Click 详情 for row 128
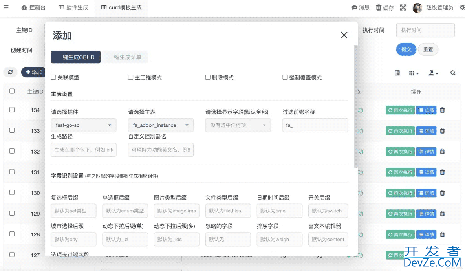The height and width of the screenshot is (271, 465). click(426, 234)
